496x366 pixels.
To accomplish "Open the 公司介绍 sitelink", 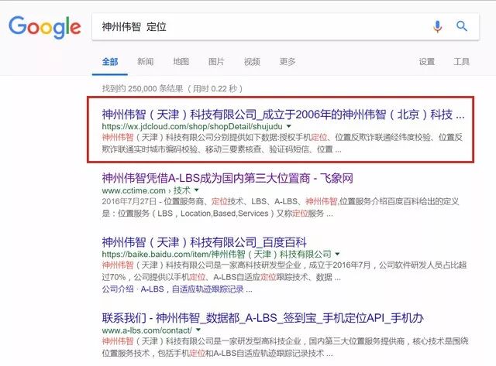I will click(x=118, y=289).
